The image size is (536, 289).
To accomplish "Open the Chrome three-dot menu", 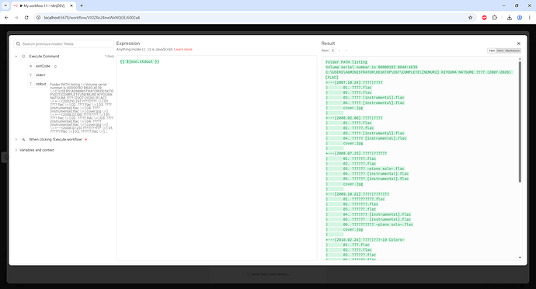I will coord(529,17).
